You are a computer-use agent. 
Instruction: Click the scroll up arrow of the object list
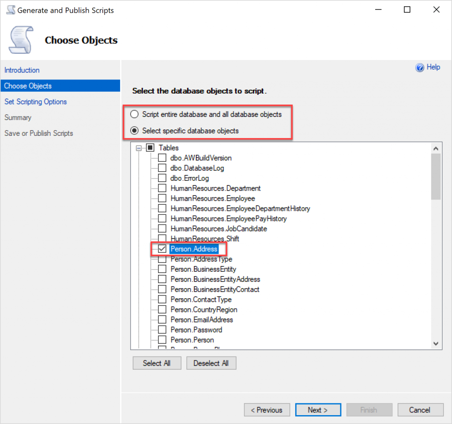436,149
